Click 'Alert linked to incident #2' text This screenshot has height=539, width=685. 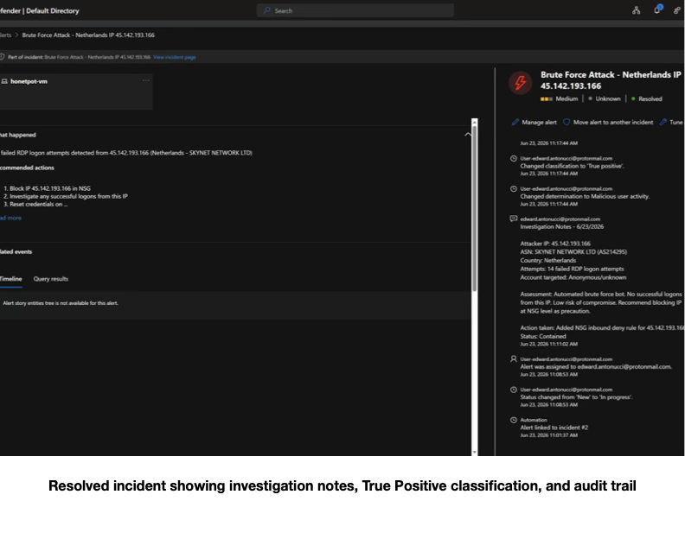pyautogui.click(x=554, y=428)
